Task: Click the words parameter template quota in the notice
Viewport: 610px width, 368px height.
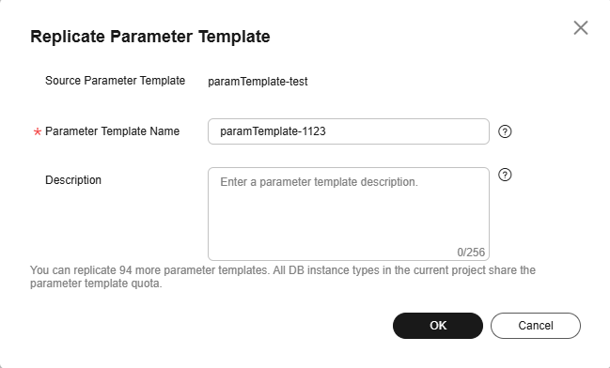Action: point(94,284)
